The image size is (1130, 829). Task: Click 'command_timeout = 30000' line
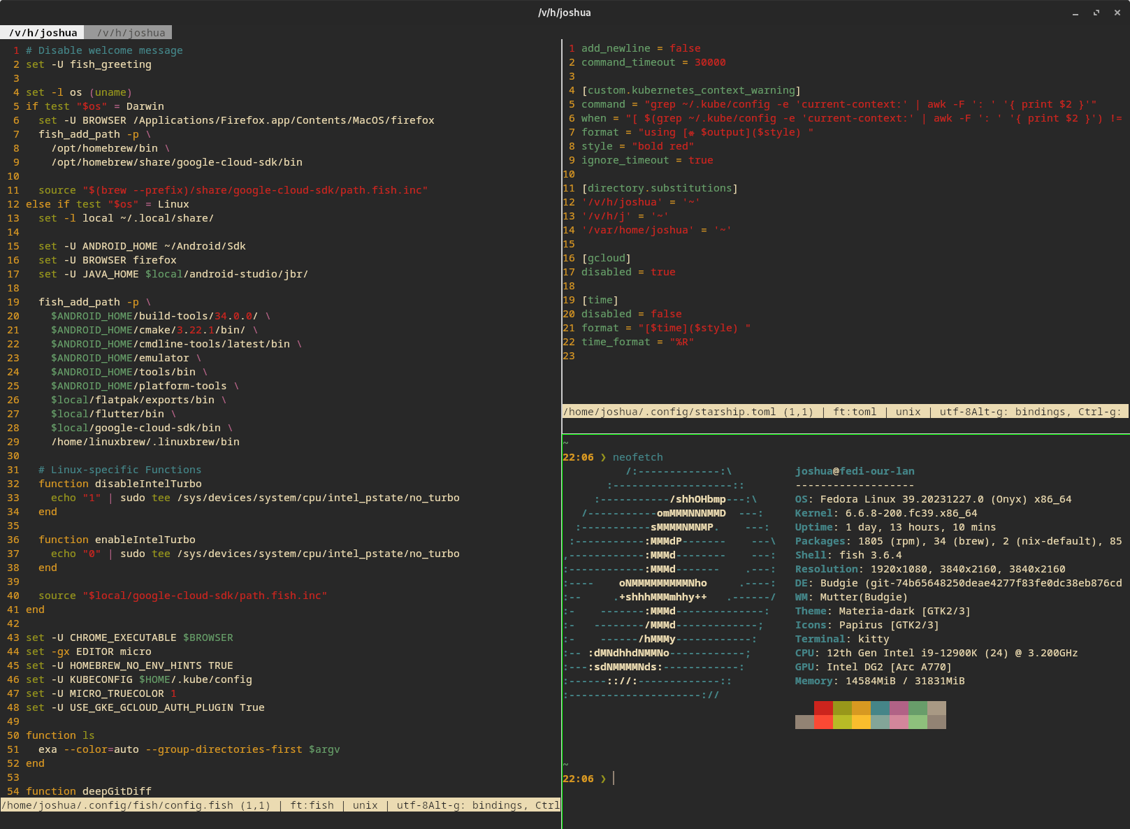tap(653, 62)
